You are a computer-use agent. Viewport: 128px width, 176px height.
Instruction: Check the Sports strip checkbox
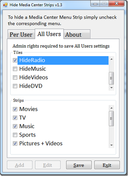tap(15, 135)
